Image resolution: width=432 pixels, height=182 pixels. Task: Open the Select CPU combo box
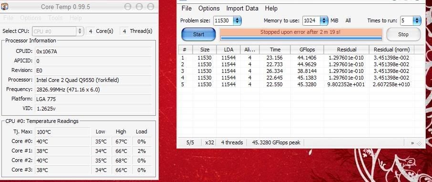(58, 31)
